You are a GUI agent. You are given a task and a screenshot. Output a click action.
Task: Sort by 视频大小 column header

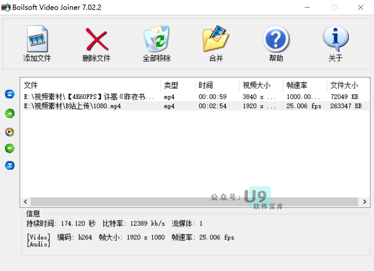pos(261,85)
